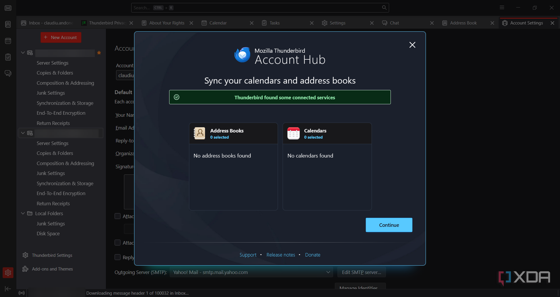Image resolution: width=560 pixels, height=297 pixels.
Task: Toggle the Reply checkbox
Action: pyautogui.click(x=118, y=257)
